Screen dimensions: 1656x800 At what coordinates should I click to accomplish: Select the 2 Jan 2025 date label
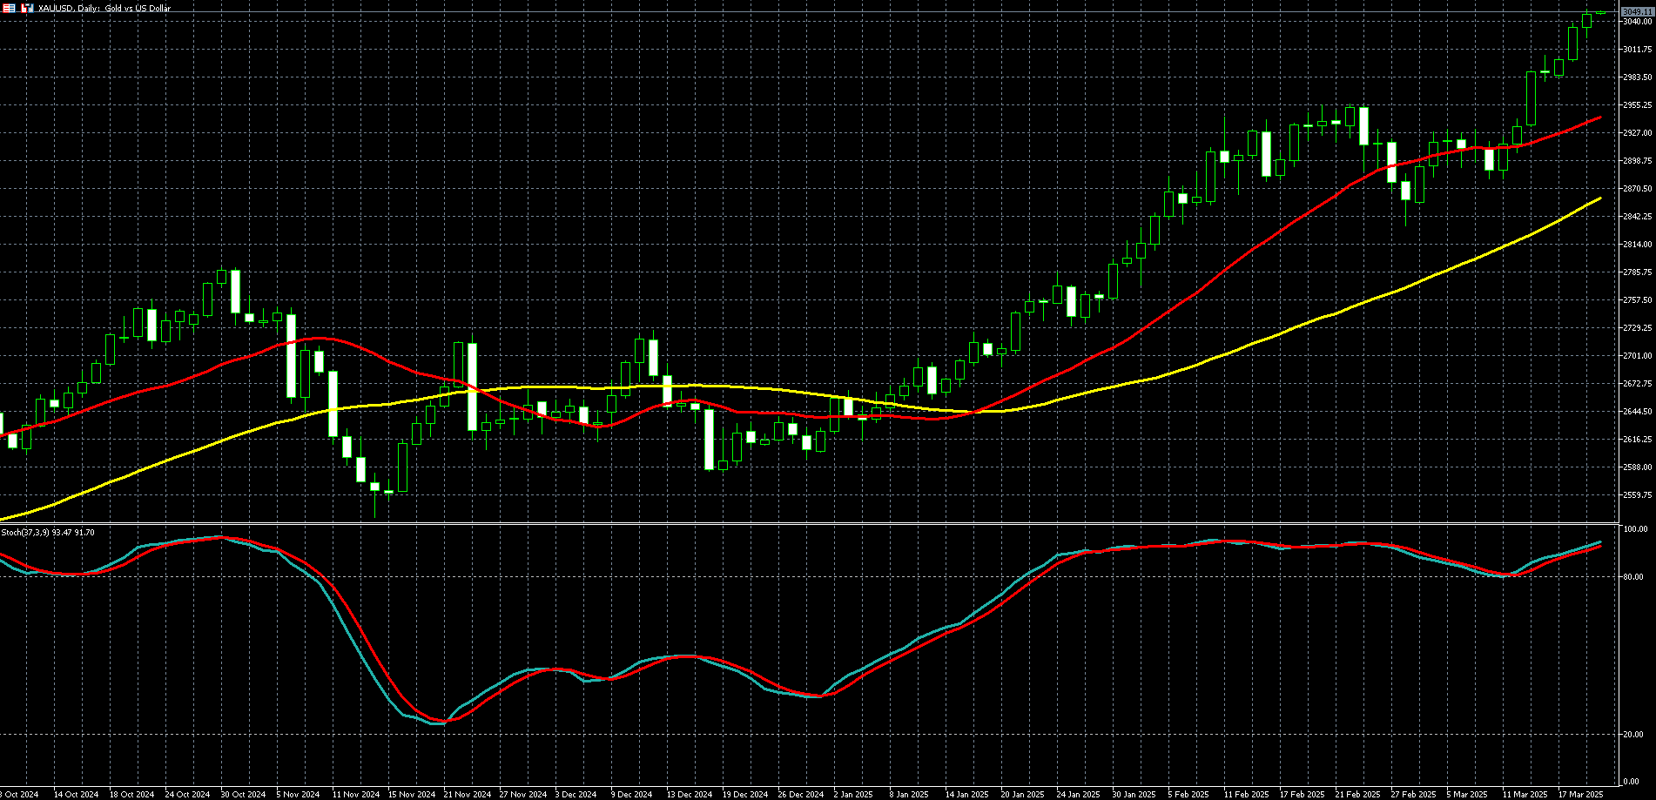click(852, 794)
